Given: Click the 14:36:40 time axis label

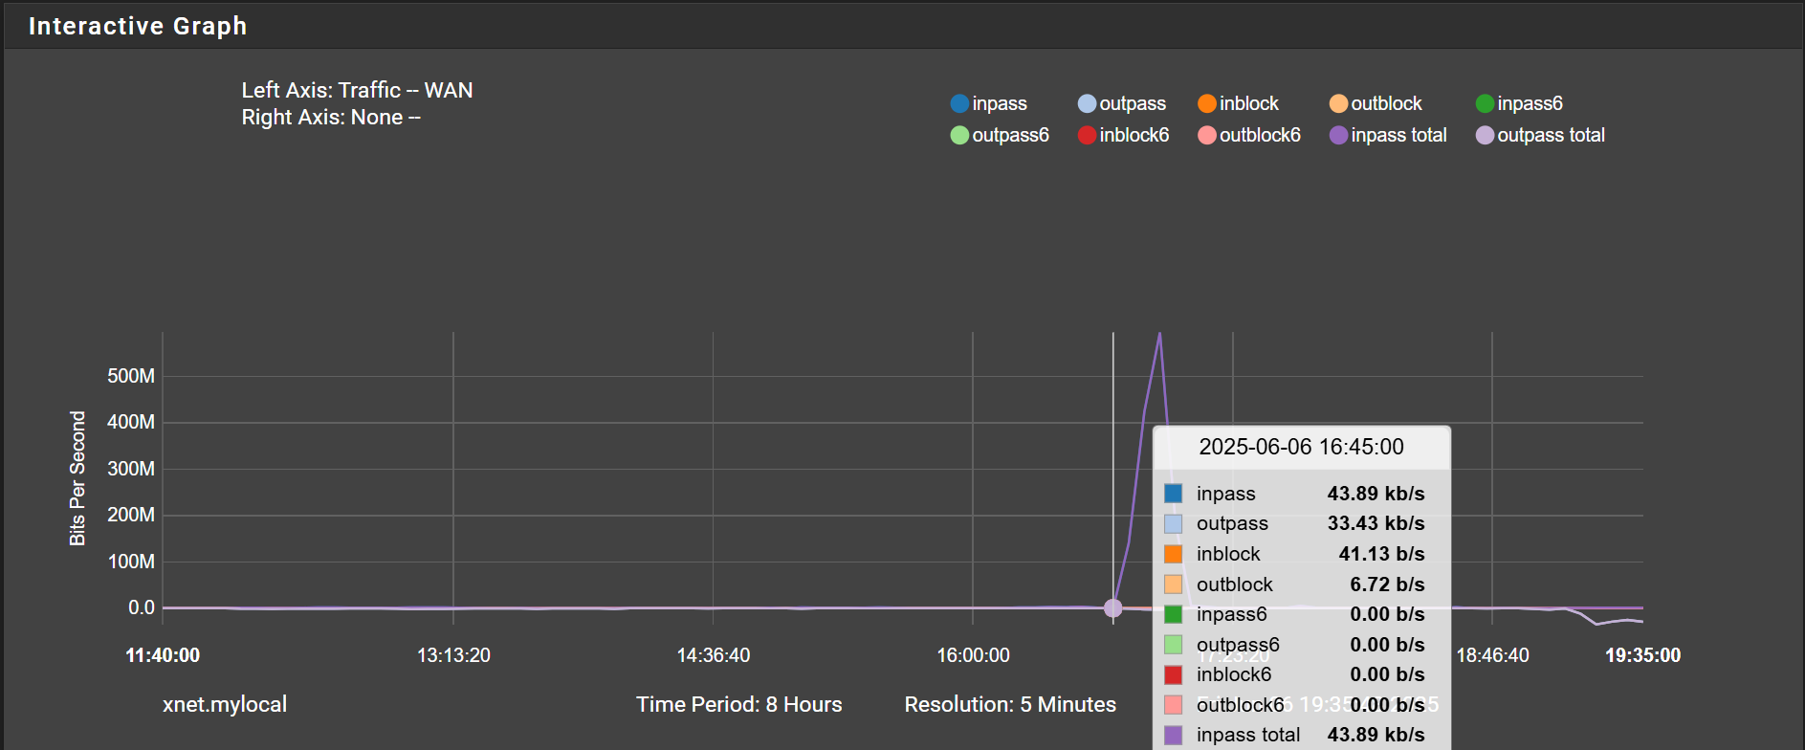Looking at the screenshot, I should click(x=714, y=655).
